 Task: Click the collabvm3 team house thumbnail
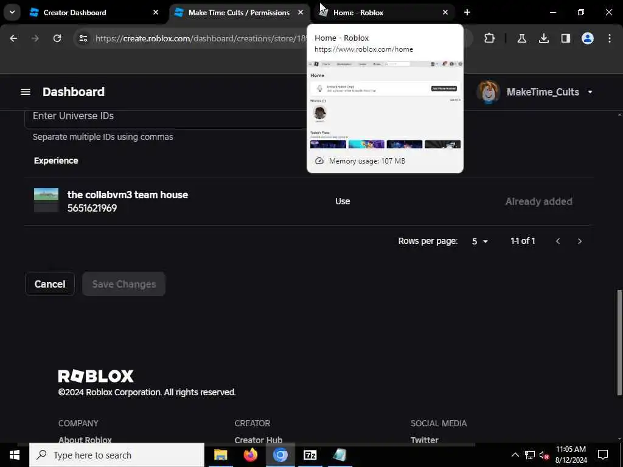(46, 199)
